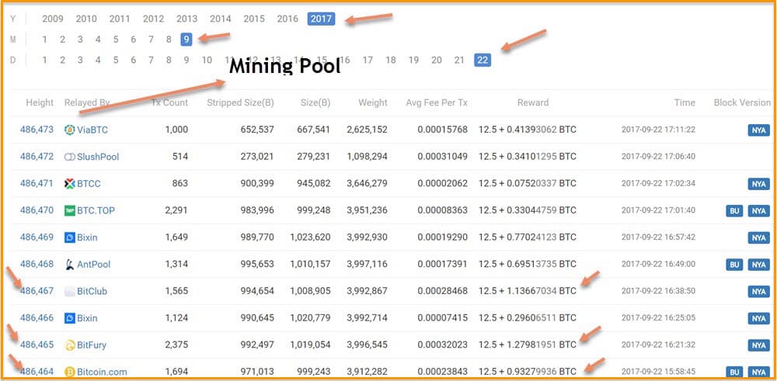
Task: Select year 2017
Action: pos(321,19)
